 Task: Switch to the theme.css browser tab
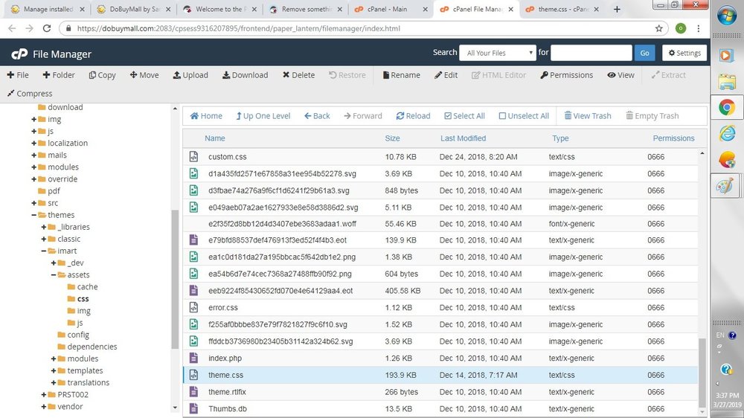(559, 10)
